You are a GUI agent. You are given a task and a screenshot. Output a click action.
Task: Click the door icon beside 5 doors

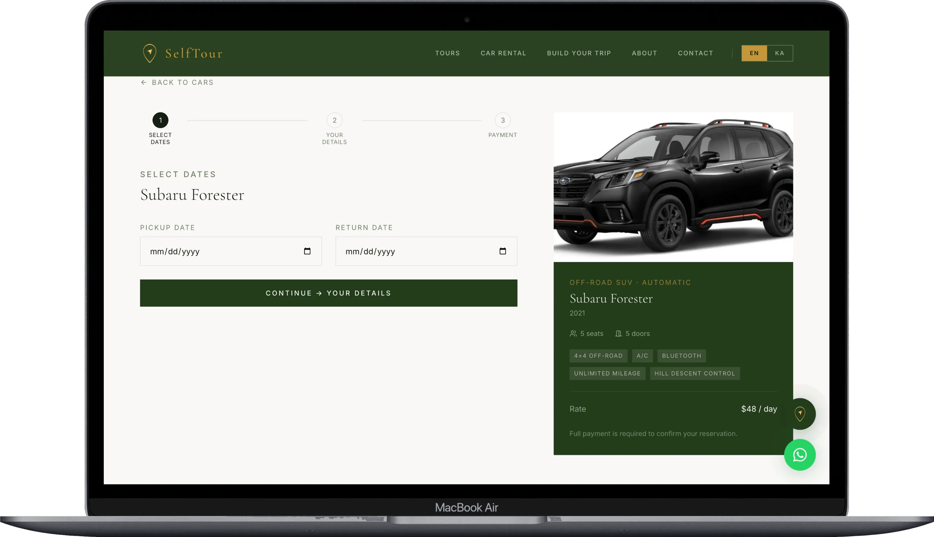pyautogui.click(x=618, y=333)
